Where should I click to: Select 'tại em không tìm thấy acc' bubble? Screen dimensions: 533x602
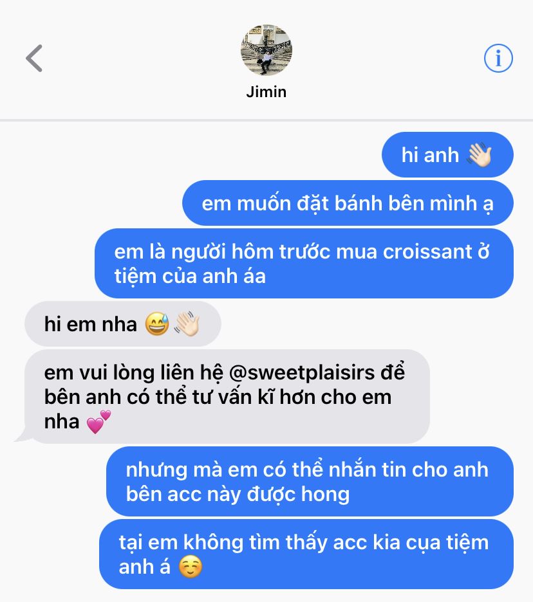point(306,554)
